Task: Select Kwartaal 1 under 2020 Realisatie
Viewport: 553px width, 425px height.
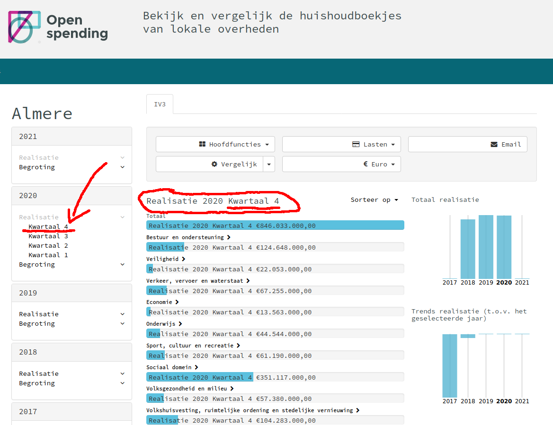Action: (x=48, y=255)
